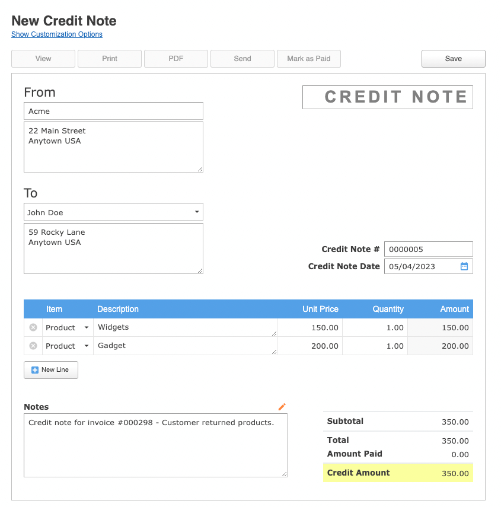The image size is (501, 507).
Task: Grab the Notes area resize handle
Action: click(284, 474)
